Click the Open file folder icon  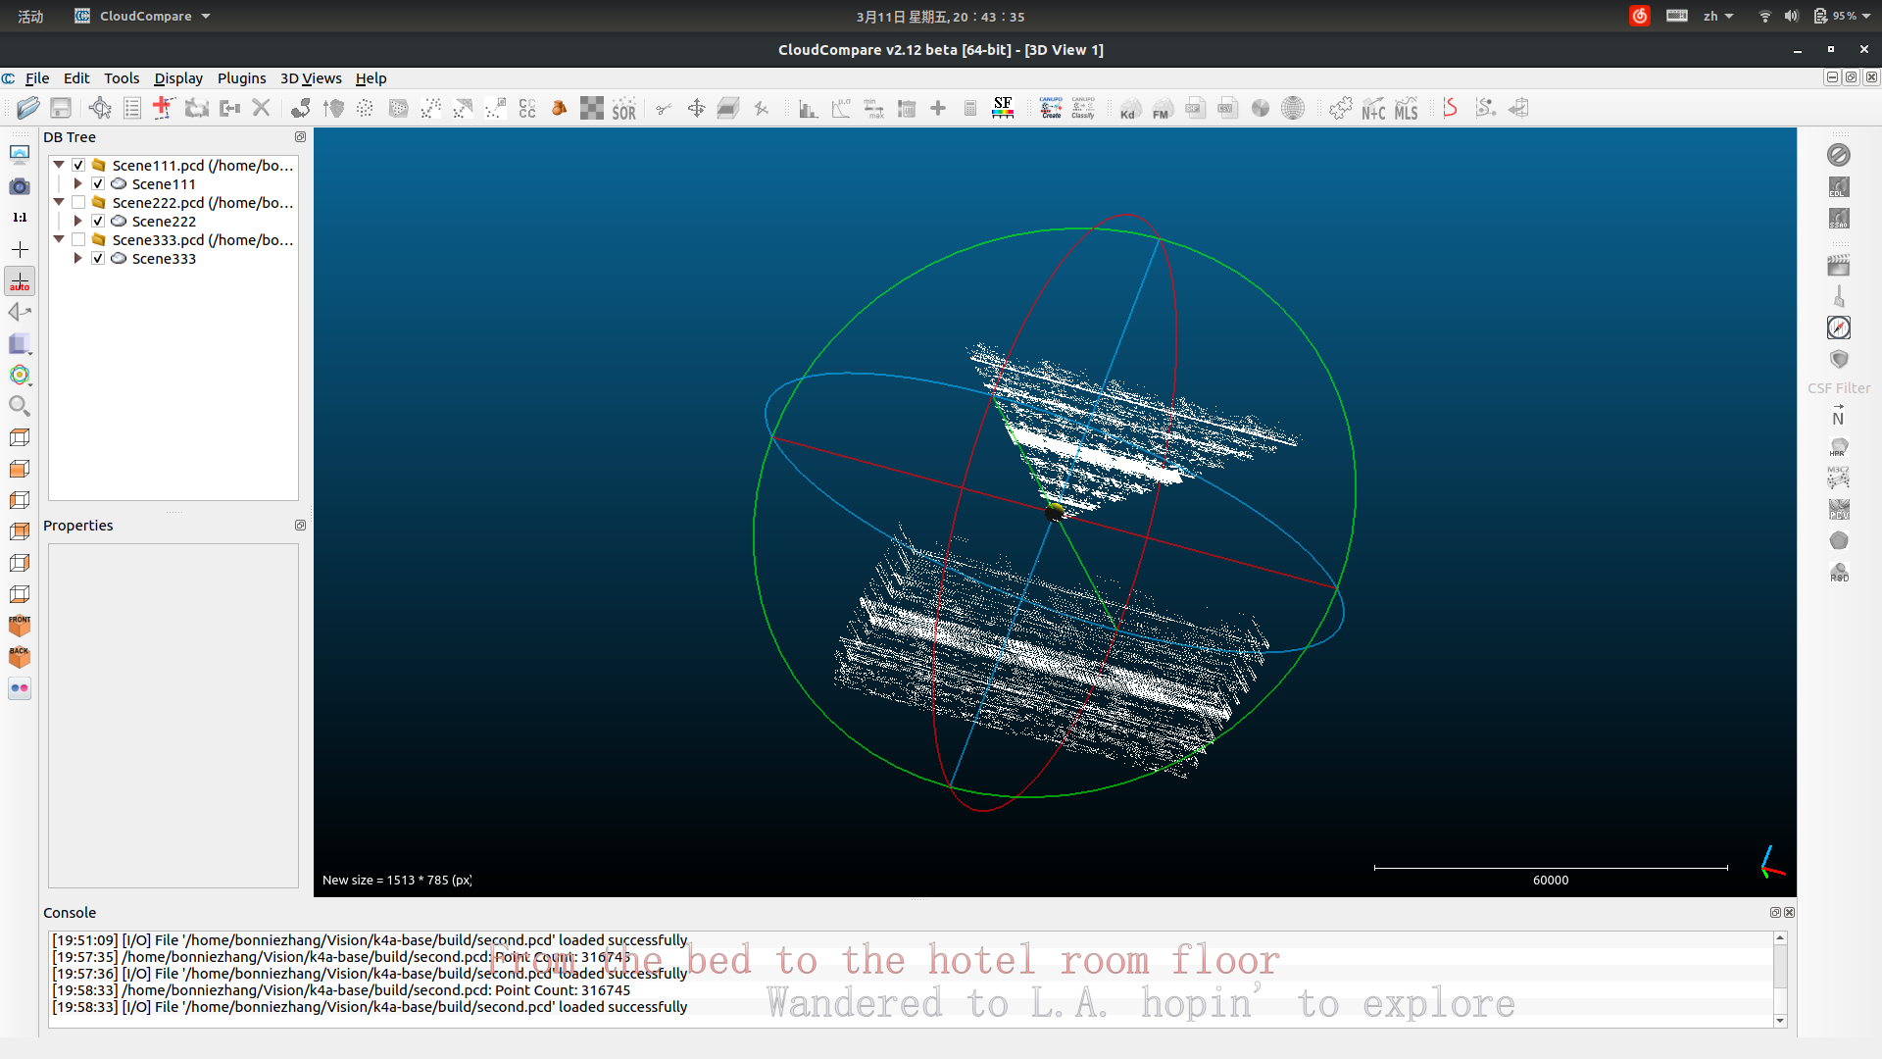28,108
